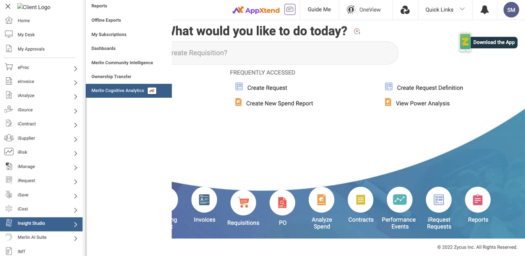Open the Reports circle icon
525x256 pixels.
click(478, 200)
